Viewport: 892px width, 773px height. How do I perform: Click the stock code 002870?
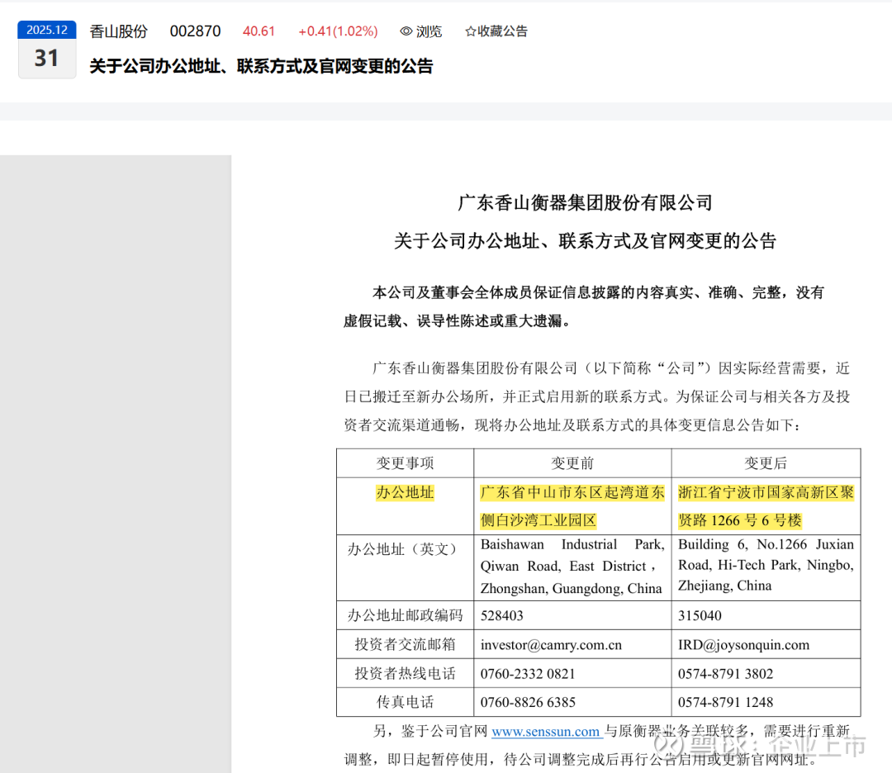[x=195, y=31]
